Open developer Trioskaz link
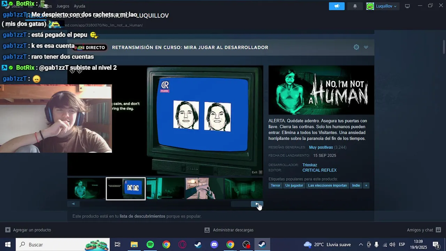Screen dimensions: 446x251 pyautogui.click(x=310, y=165)
